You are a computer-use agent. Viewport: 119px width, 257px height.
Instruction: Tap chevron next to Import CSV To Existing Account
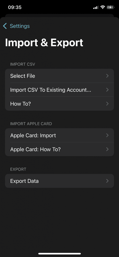coord(107,90)
